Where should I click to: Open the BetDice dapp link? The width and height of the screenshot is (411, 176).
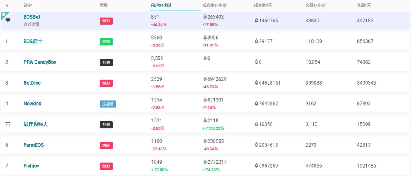point(32,83)
